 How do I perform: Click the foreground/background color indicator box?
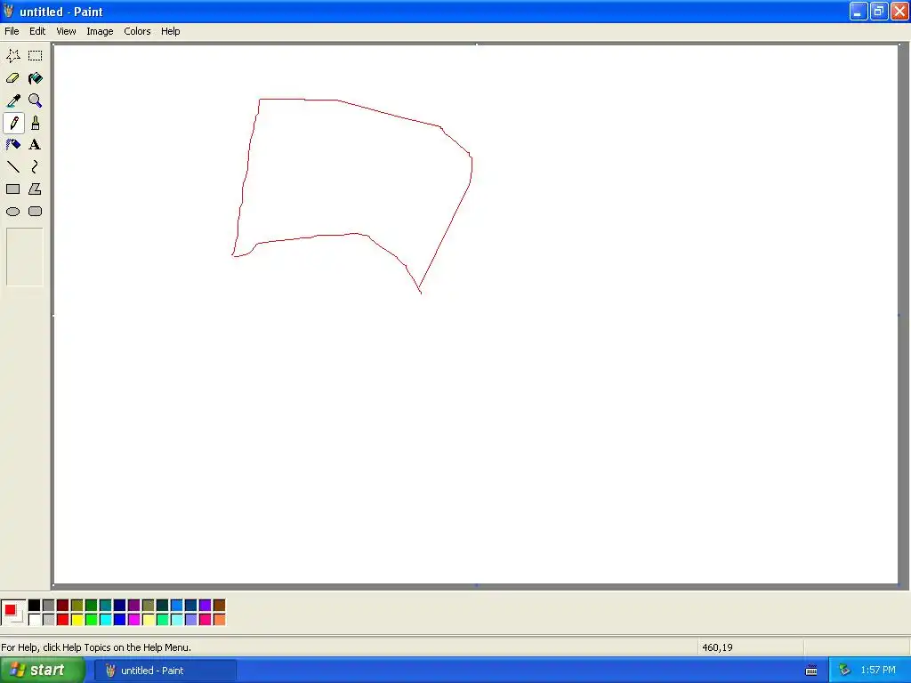click(13, 613)
